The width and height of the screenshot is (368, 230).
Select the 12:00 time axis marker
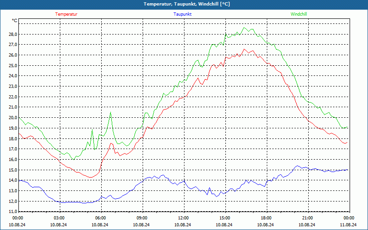pyautogui.click(x=184, y=218)
